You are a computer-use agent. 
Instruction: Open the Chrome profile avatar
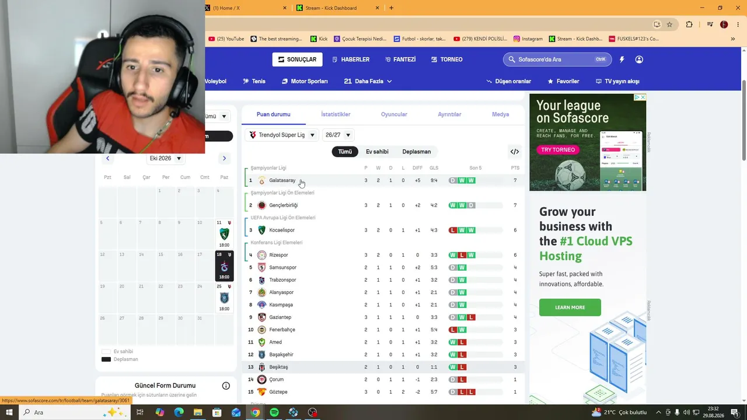[x=724, y=24]
